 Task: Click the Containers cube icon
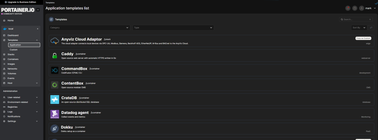tap(4, 59)
